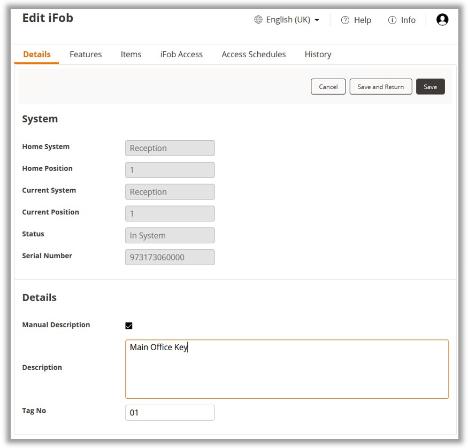
Task: Click into the Tag No field
Action: [x=170, y=413]
